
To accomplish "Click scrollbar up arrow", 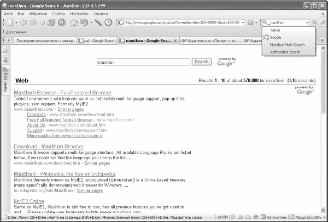I will point(323,48).
